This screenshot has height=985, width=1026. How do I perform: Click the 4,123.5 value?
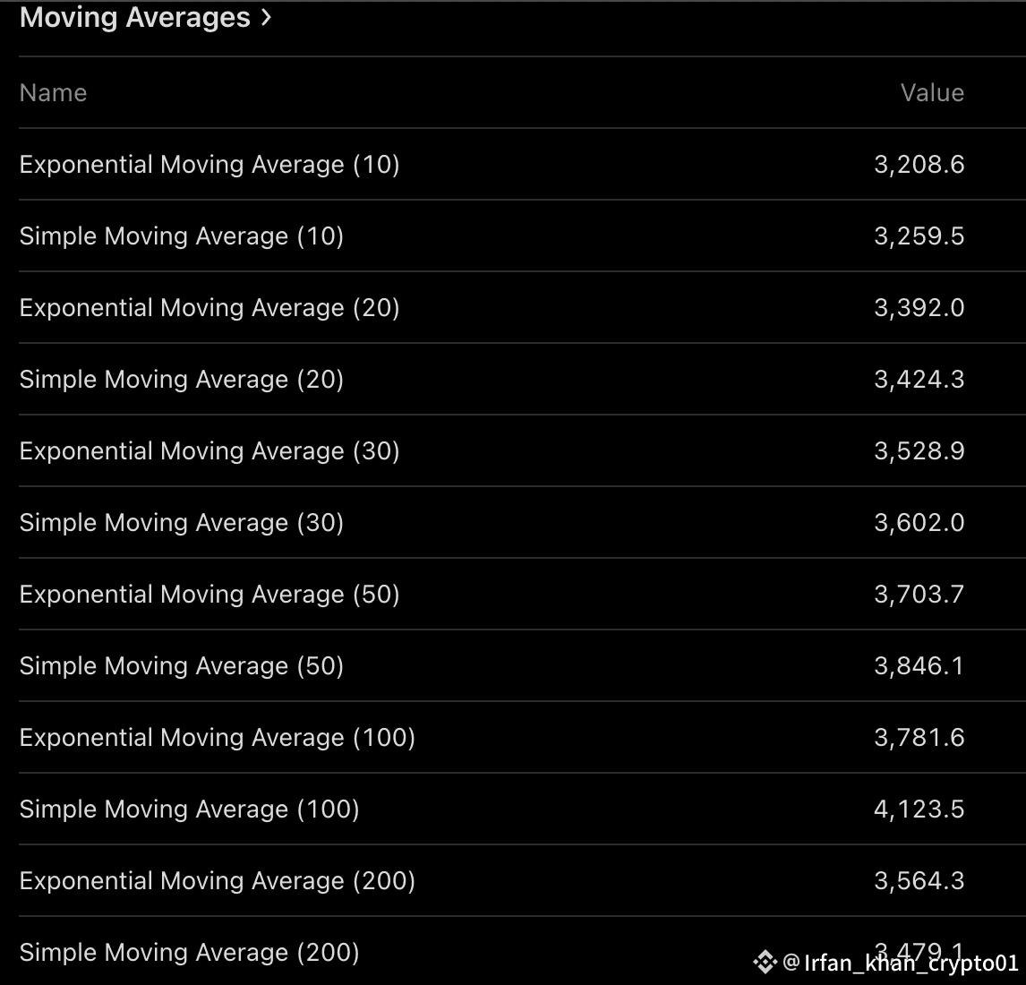point(919,809)
